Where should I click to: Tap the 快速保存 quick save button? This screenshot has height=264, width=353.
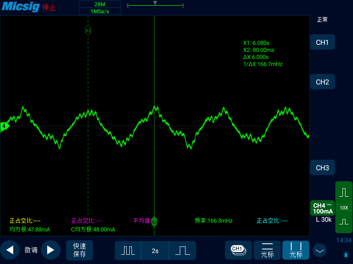pyautogui.click(x=79, y=250)
